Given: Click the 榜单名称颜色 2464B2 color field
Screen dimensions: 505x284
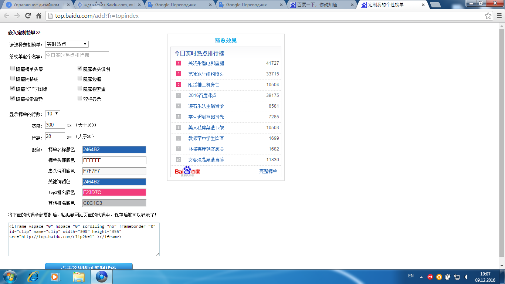Looking at the screenshot, I should point(114,150).
